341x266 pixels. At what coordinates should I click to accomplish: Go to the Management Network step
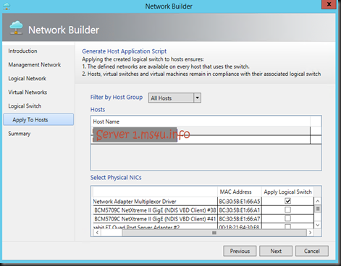(x=35, y=64)
